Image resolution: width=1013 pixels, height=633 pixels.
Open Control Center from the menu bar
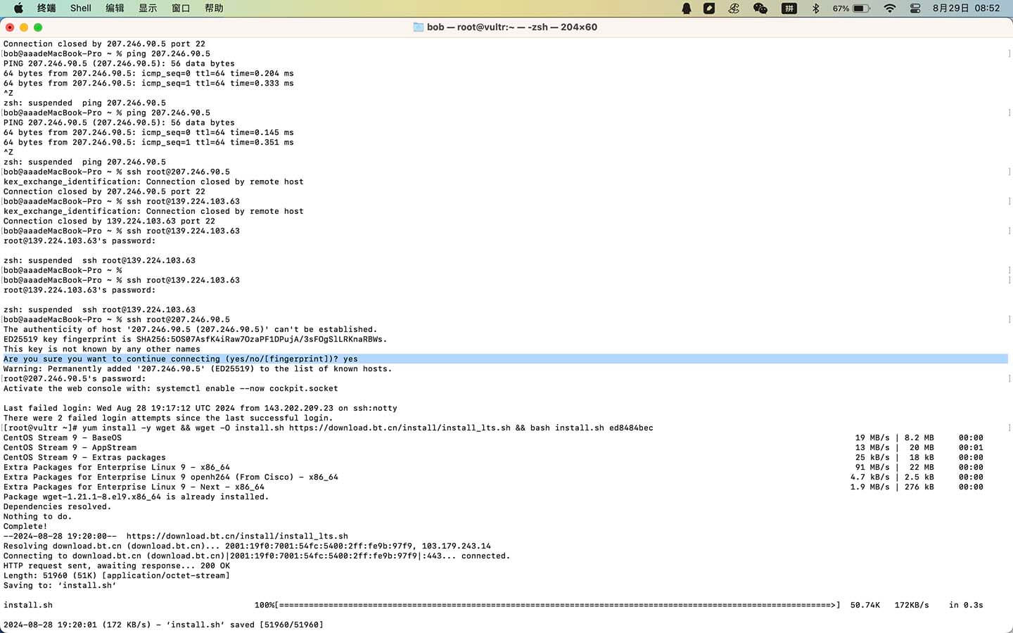tap(915, 8)
